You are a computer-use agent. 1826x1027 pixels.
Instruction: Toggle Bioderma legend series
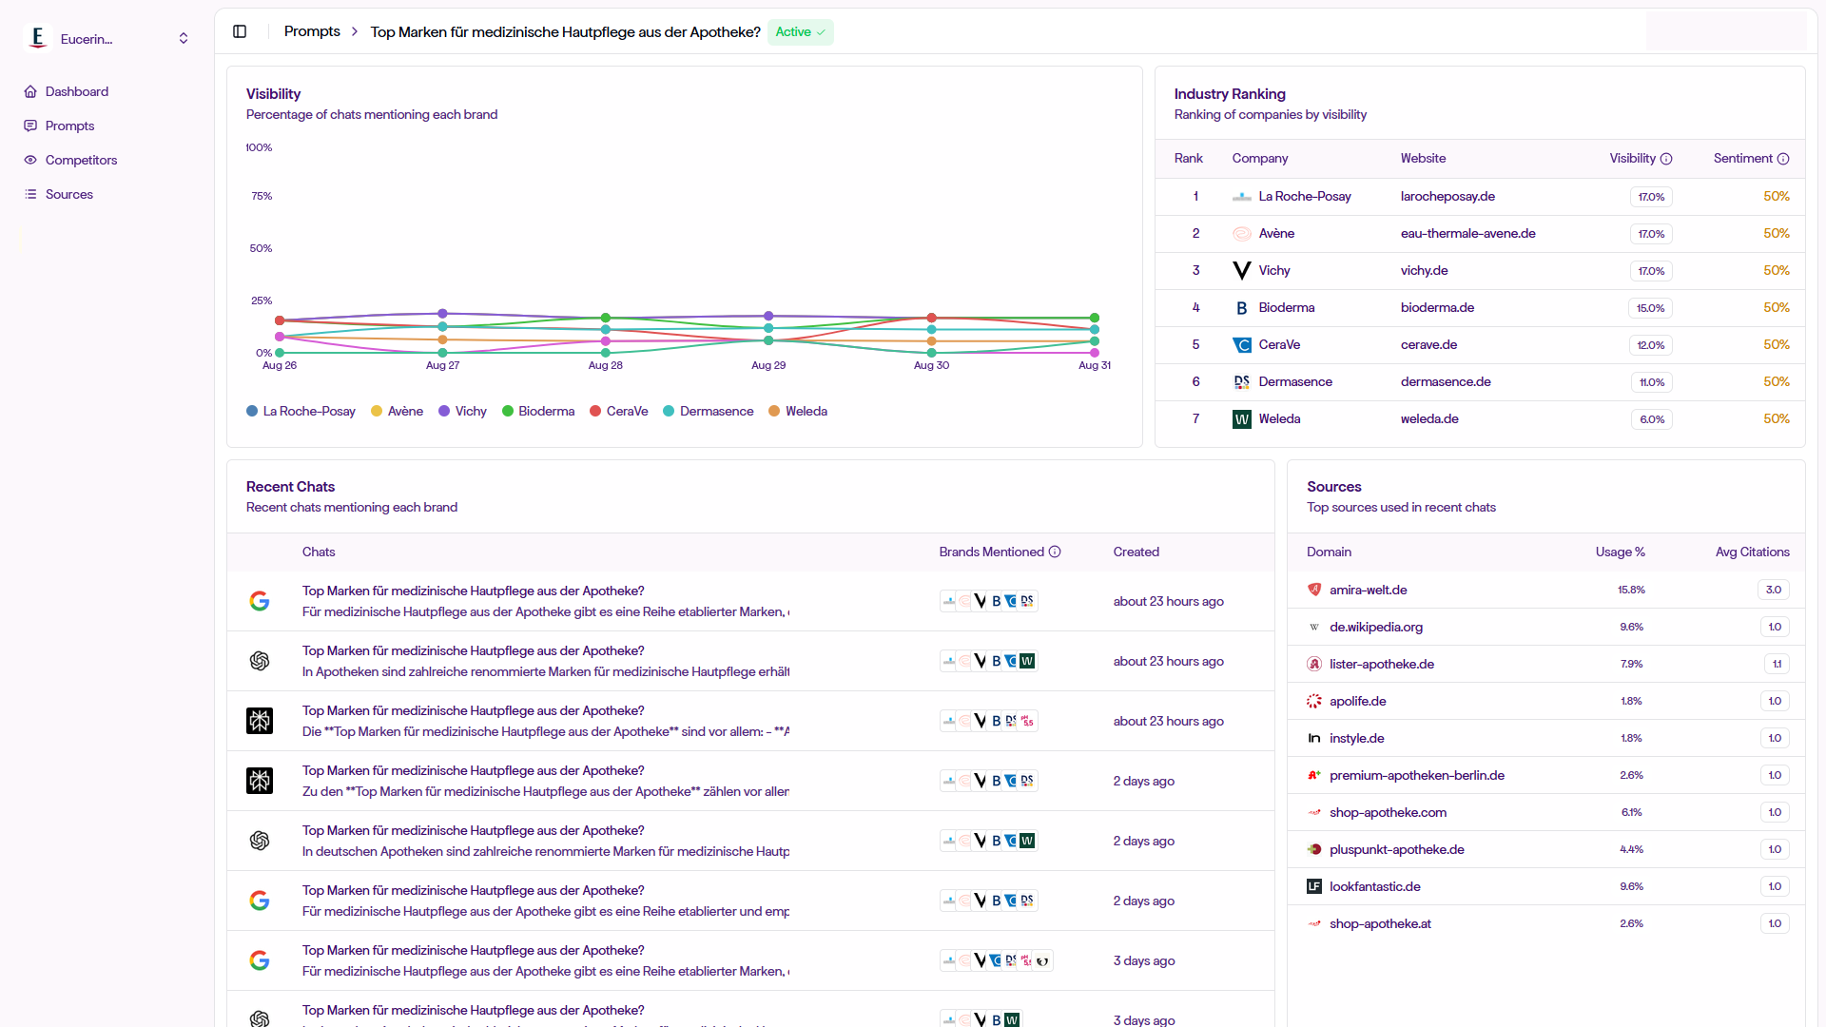538,411
